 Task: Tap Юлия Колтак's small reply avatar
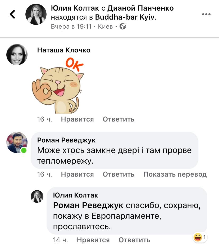(37, 196)
